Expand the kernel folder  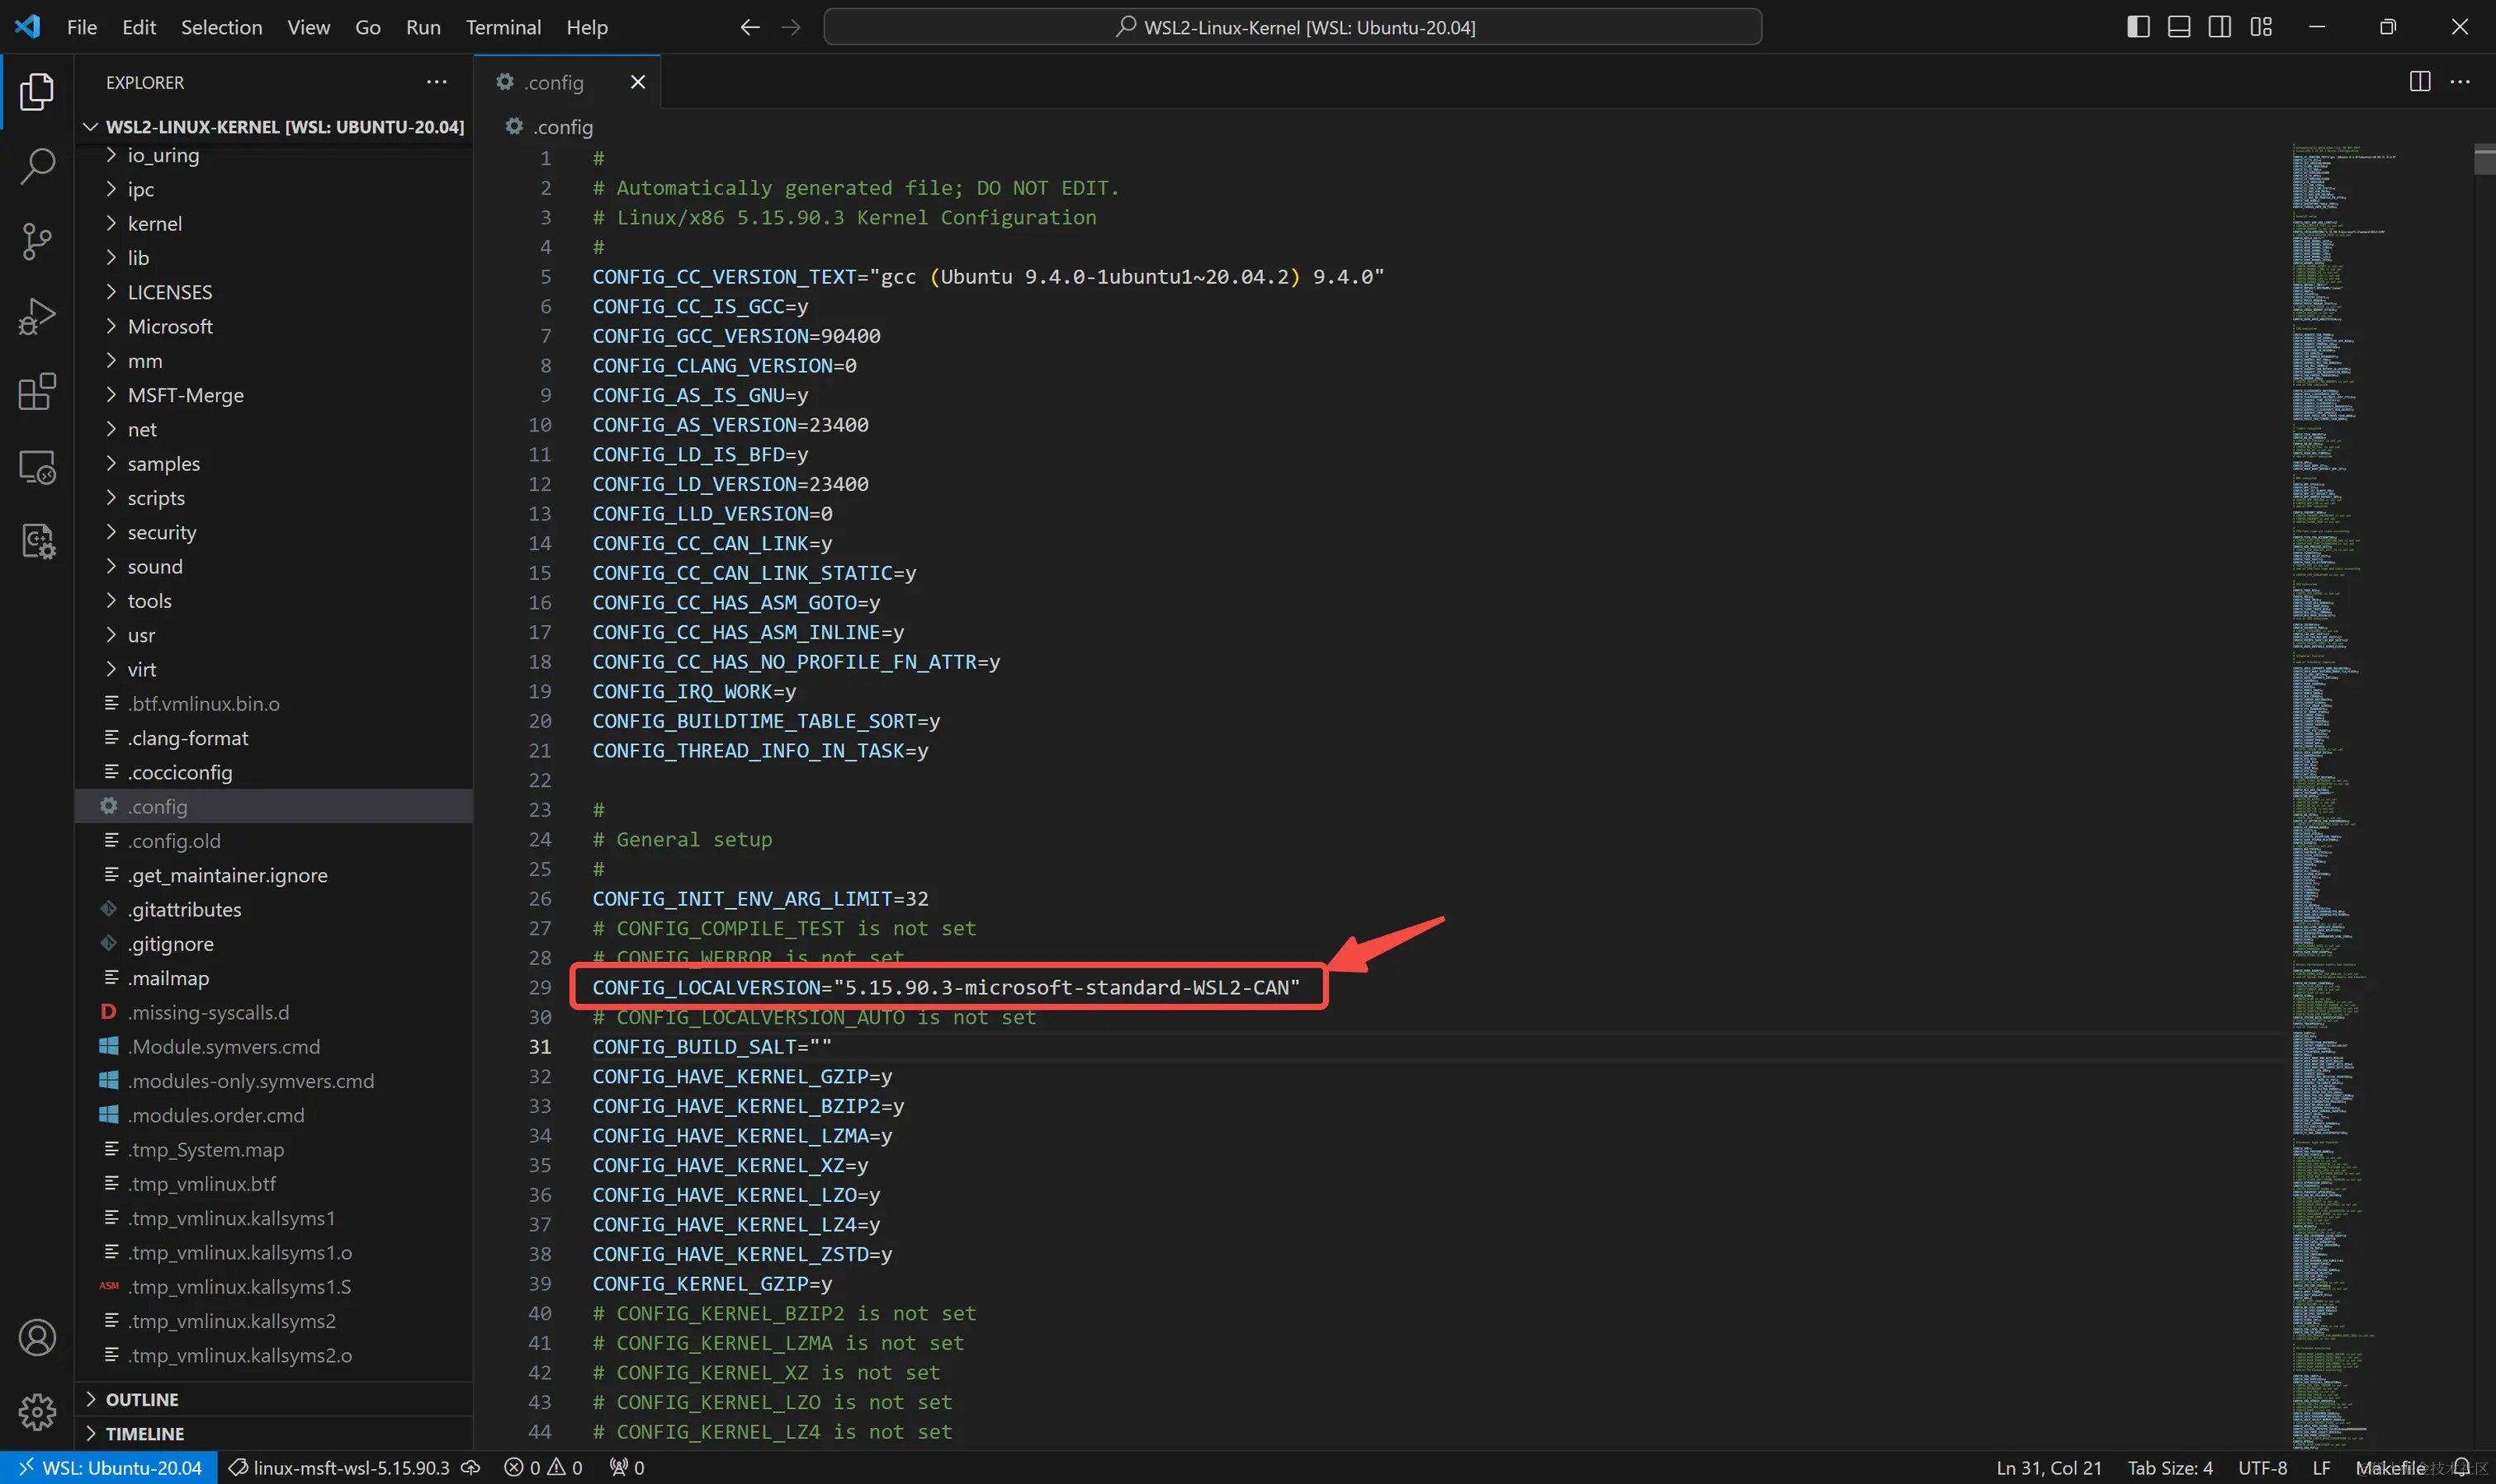point(154,224)
